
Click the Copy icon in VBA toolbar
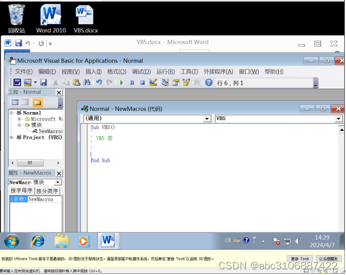[66, 83]
